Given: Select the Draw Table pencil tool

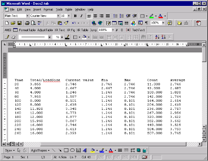Looking at the screenshot, I should pyautogui.click(x=7, y=37).
